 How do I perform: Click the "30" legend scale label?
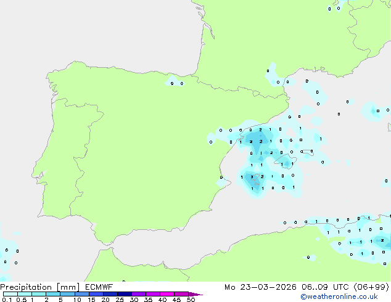134,300
